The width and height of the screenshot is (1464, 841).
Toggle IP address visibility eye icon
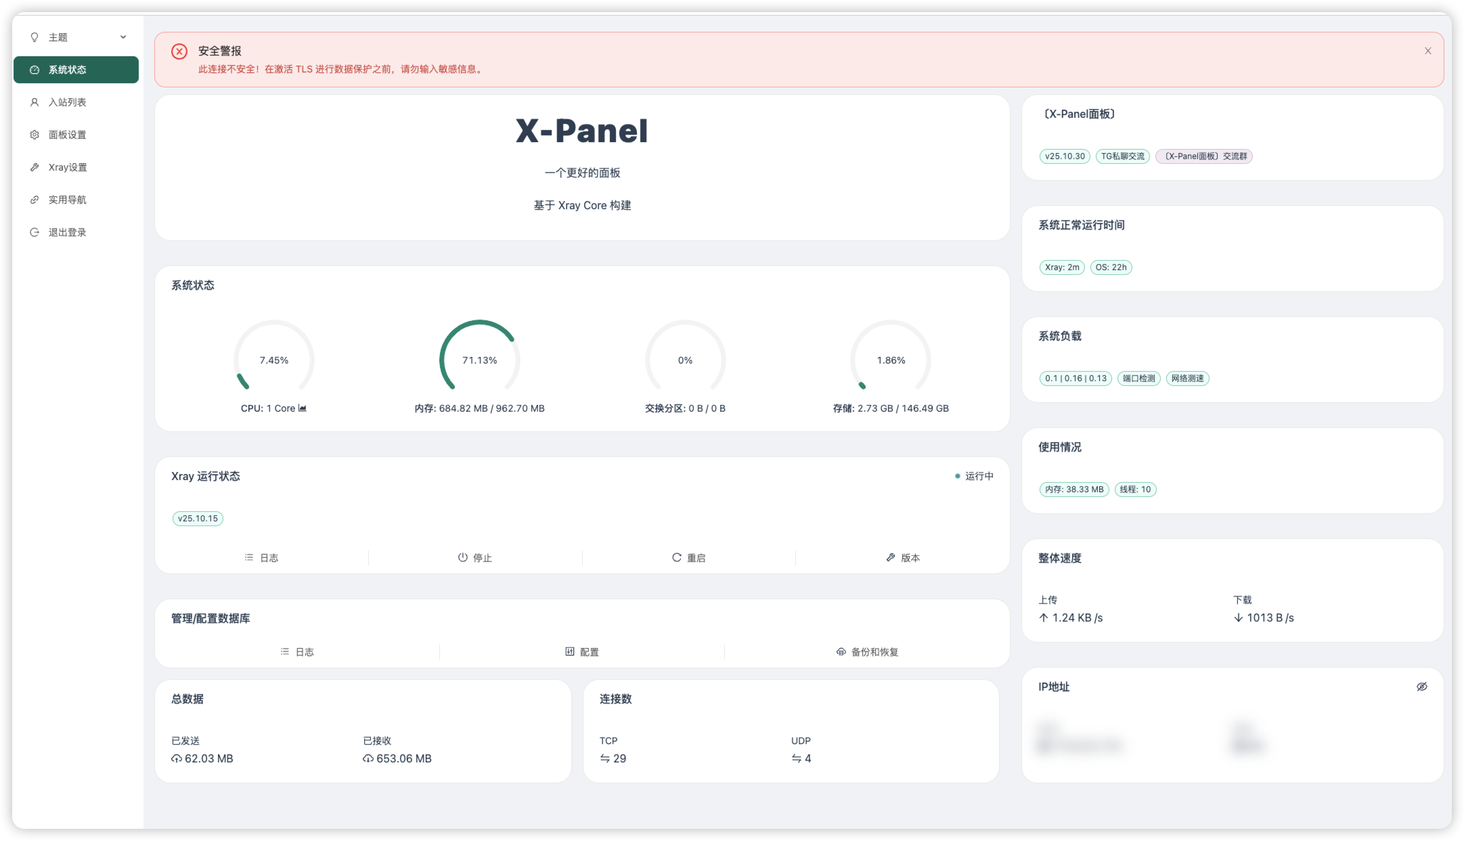pyautogui.click(x=1421, y=687)
